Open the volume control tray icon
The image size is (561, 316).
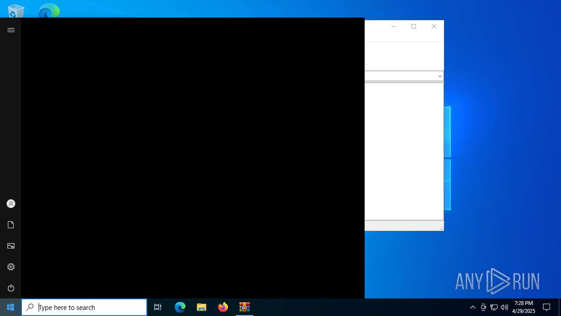[x=504, y=307]
